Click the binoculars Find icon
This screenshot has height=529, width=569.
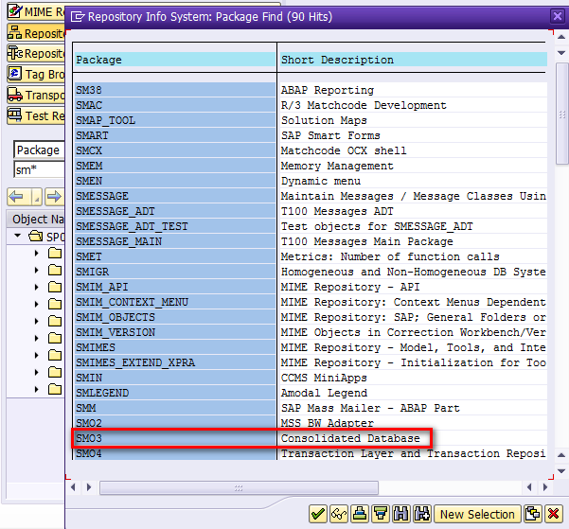(x=401, y=514)
